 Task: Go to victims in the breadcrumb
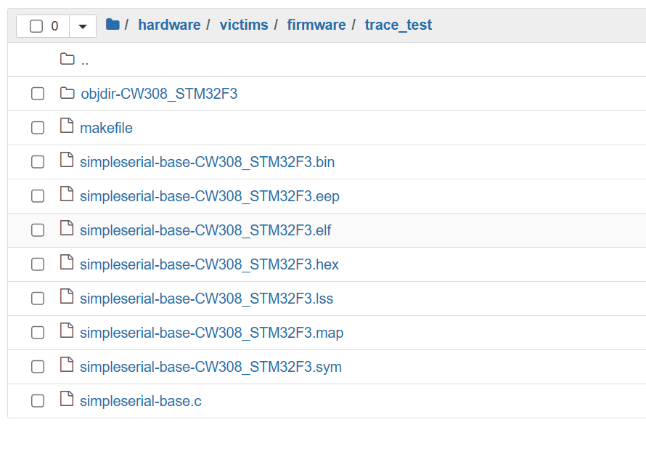244,25
